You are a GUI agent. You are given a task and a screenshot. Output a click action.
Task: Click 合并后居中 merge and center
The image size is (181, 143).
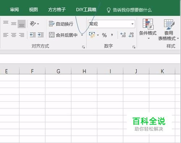click(x=63, y=35)
